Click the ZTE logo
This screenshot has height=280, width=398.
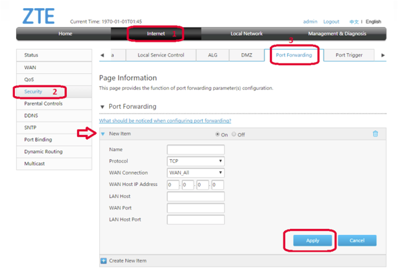(x=38, y=16)
